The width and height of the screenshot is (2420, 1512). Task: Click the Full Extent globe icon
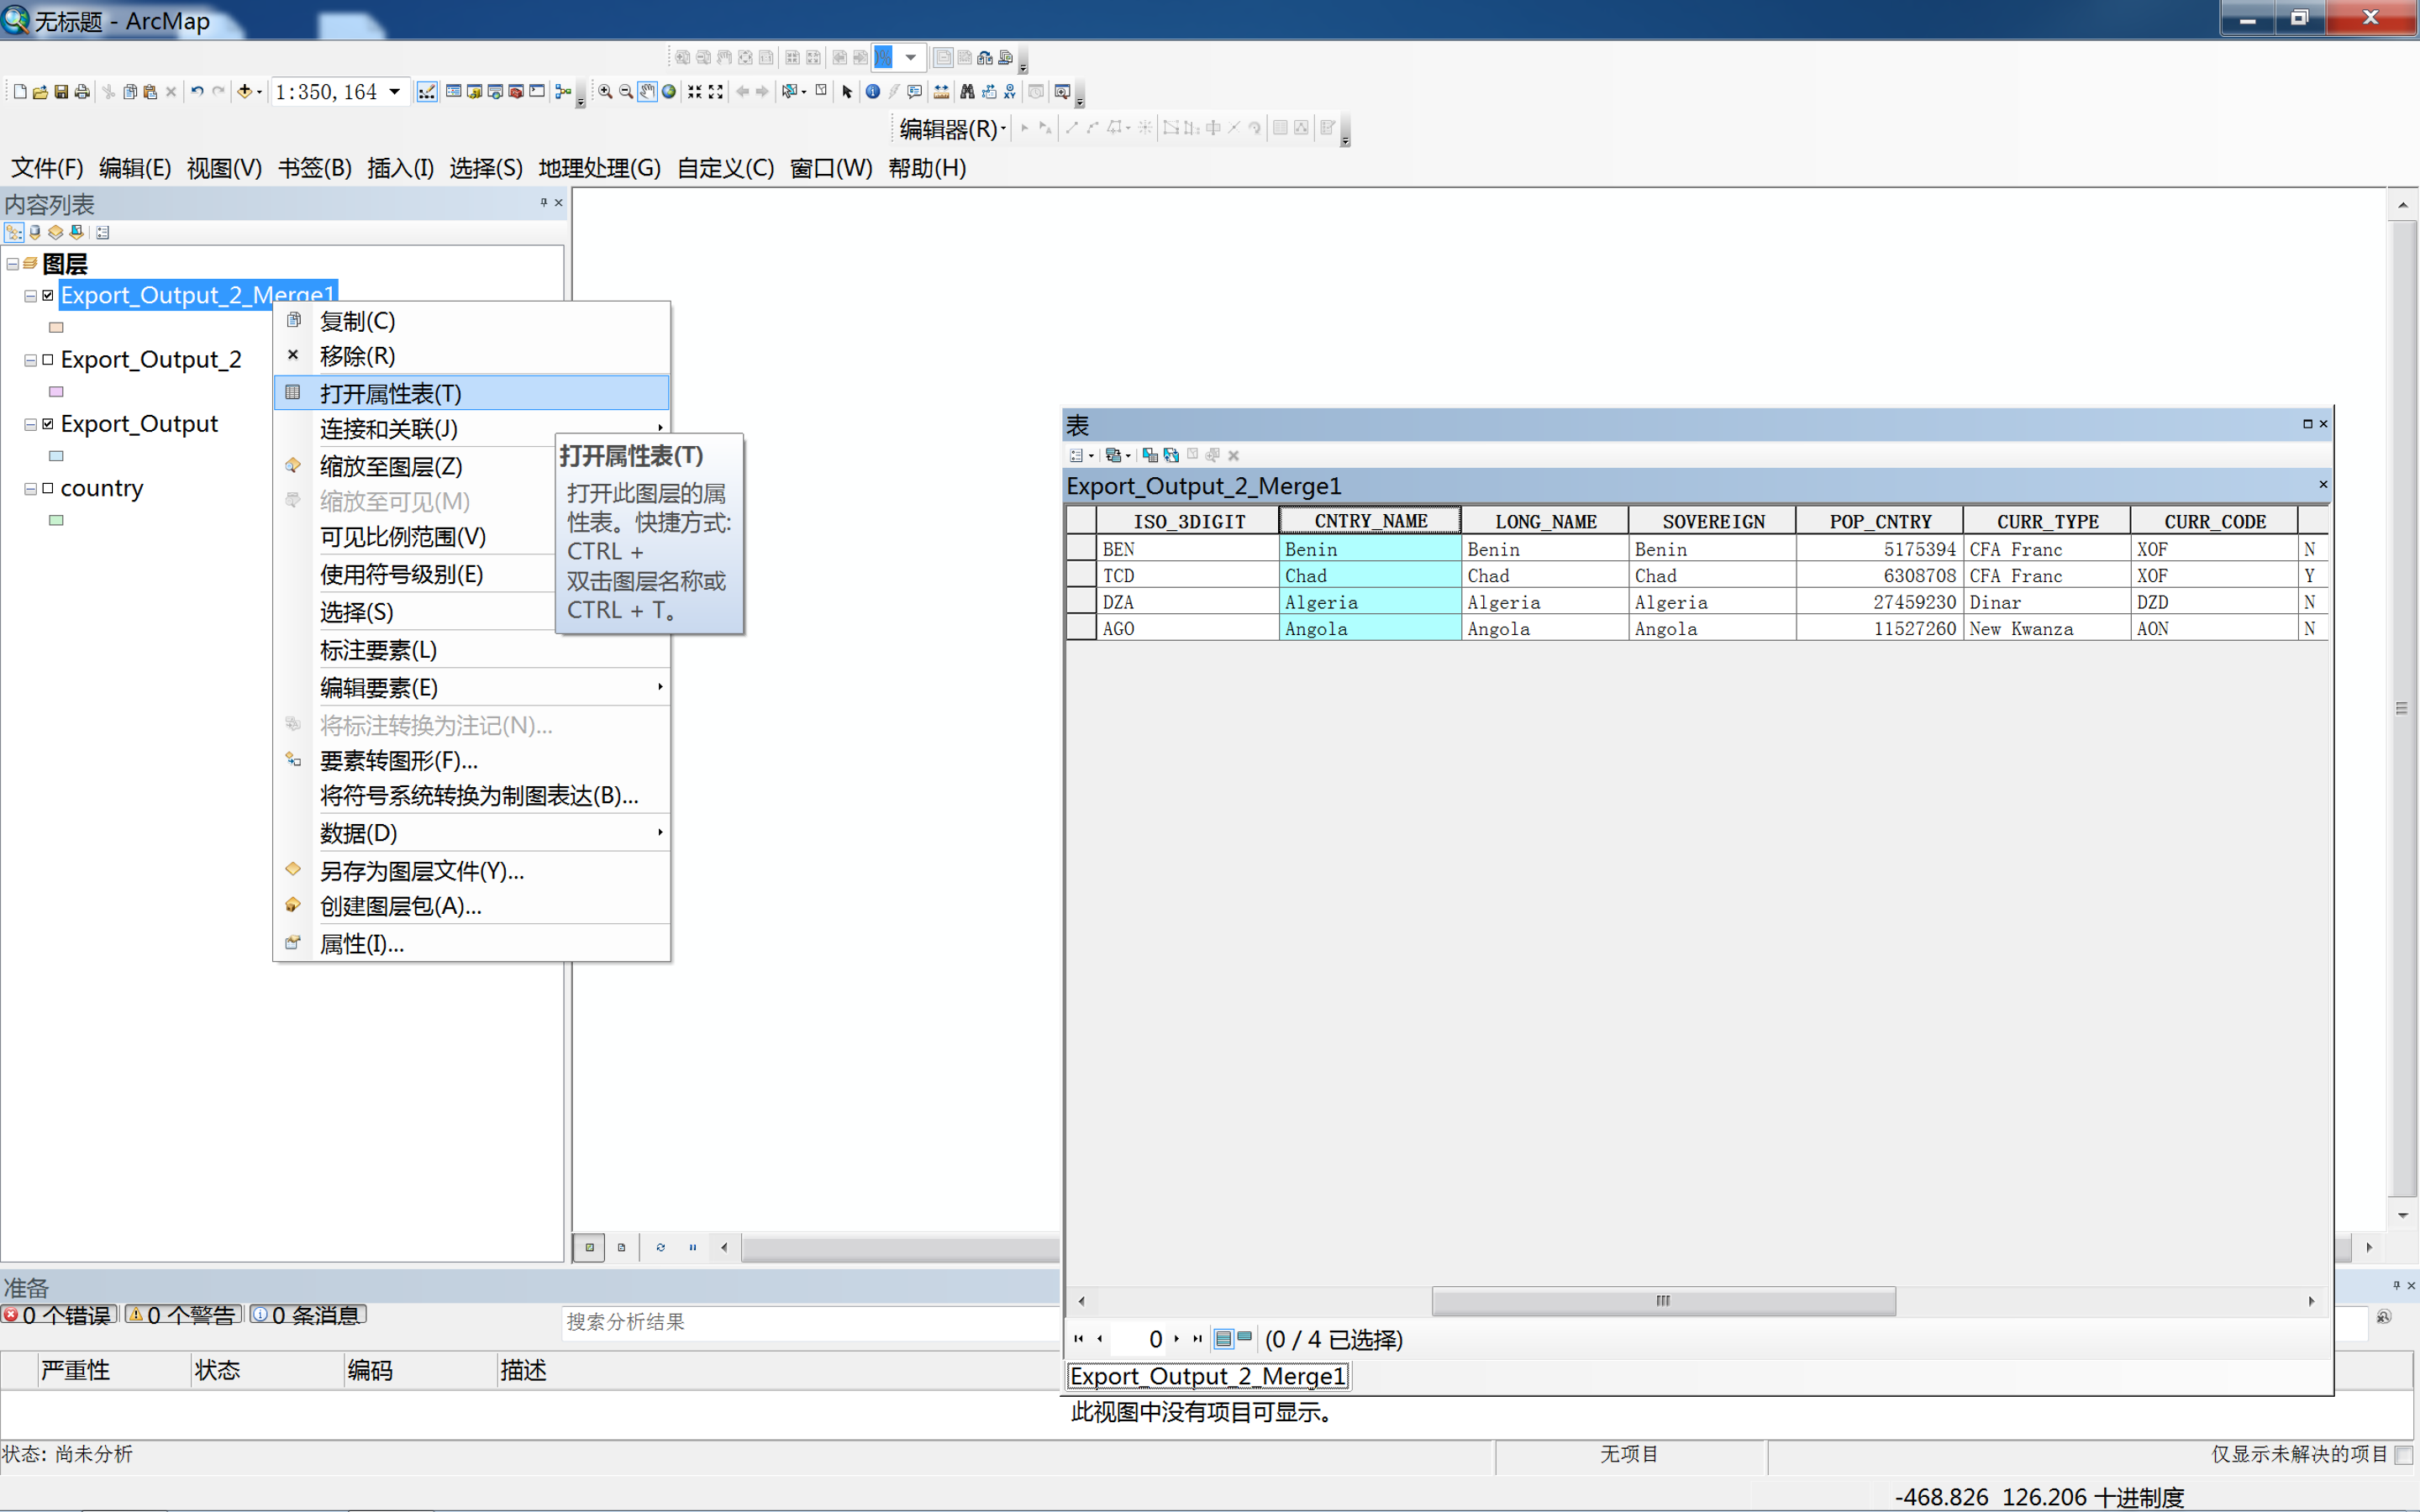[x=669, y=92]
